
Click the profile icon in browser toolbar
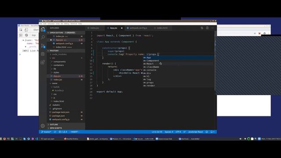(264, 33)
